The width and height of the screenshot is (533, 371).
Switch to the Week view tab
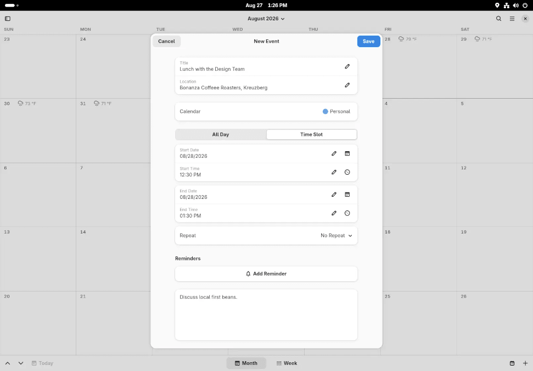click(287, 363)
